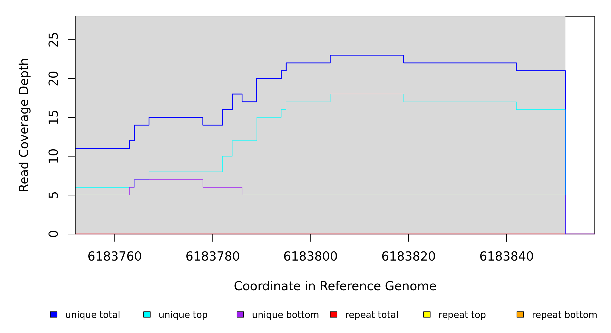Click the red repeat total legend swatch

(334, 314)
